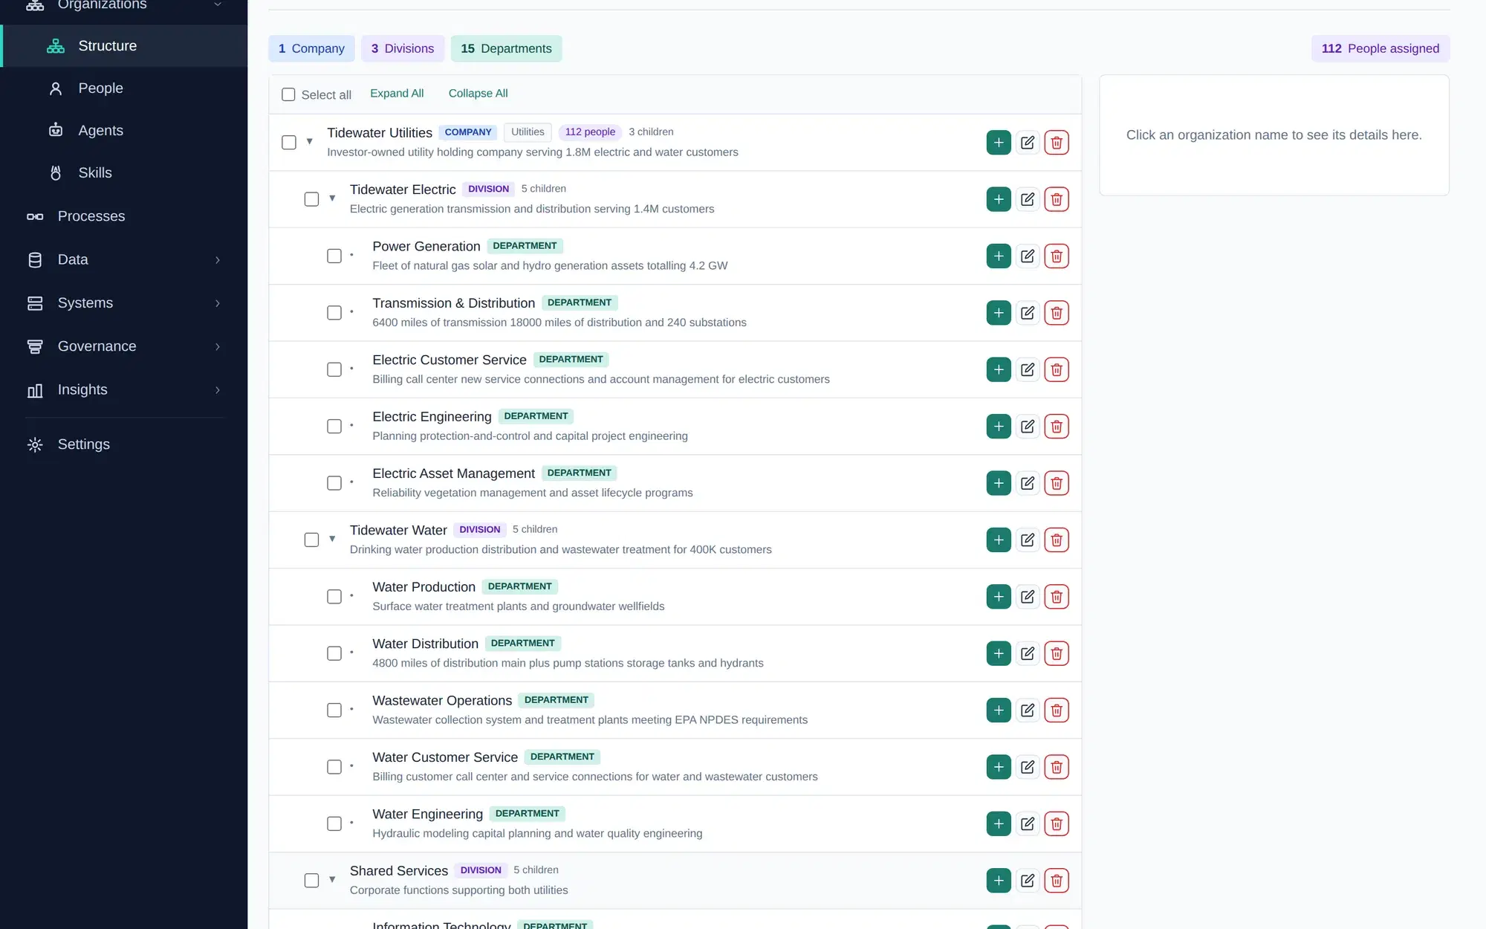Edit the Shared Services division

pyautogui.click(x=1028, y=881)
